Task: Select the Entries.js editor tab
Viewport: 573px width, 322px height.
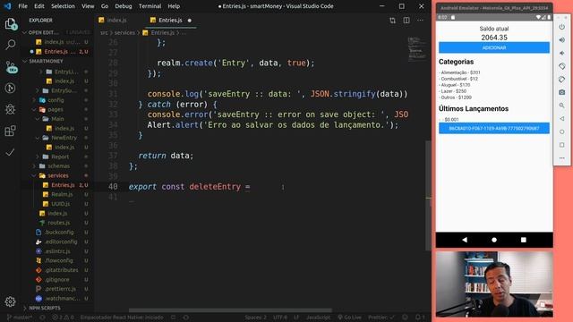Action: (x=170, y=21)
